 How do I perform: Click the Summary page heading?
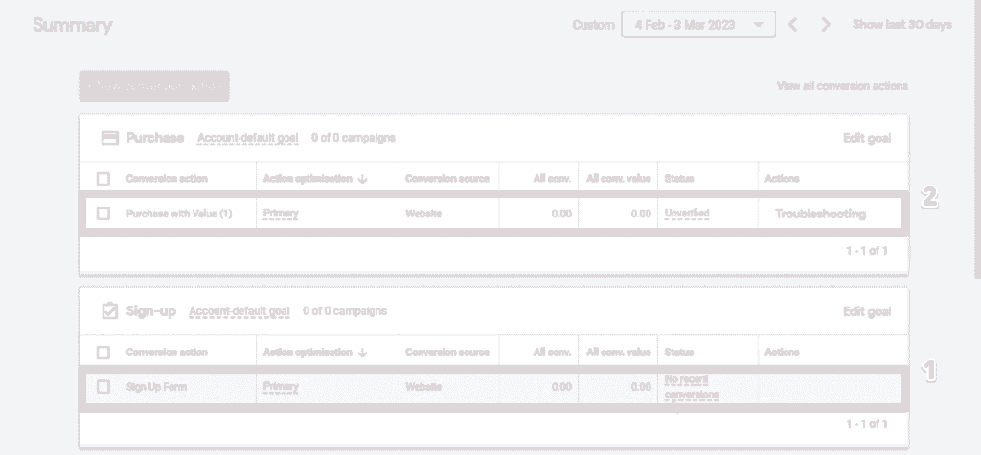73,25
